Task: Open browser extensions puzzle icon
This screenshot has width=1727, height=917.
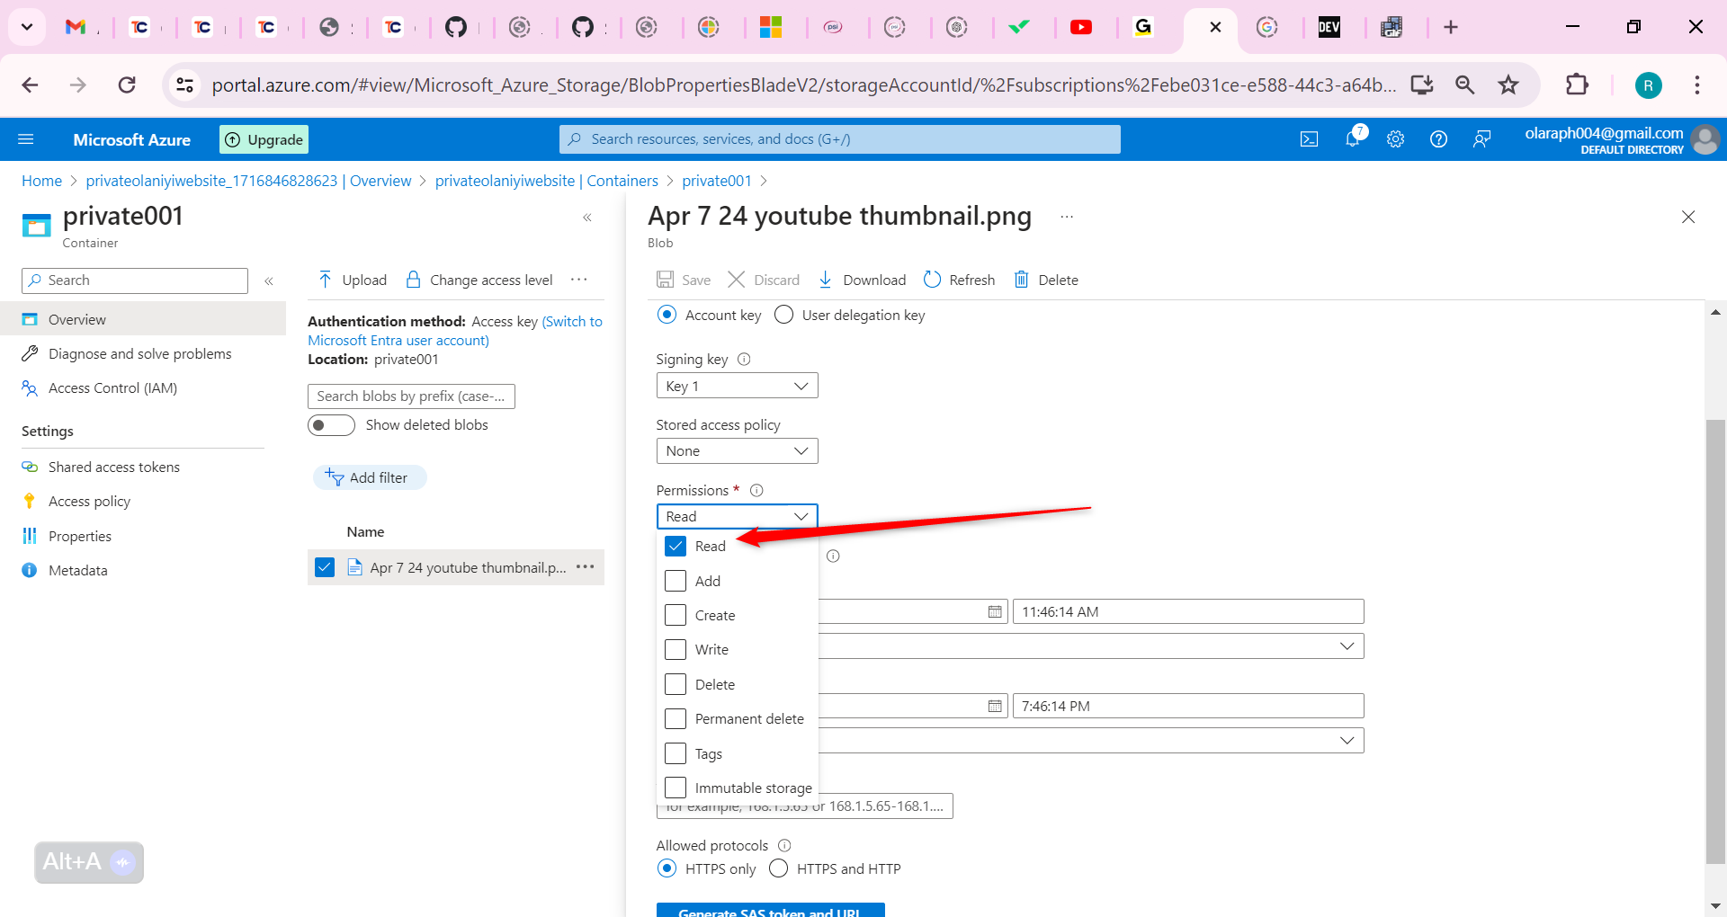Action: tap(1577, 85)
